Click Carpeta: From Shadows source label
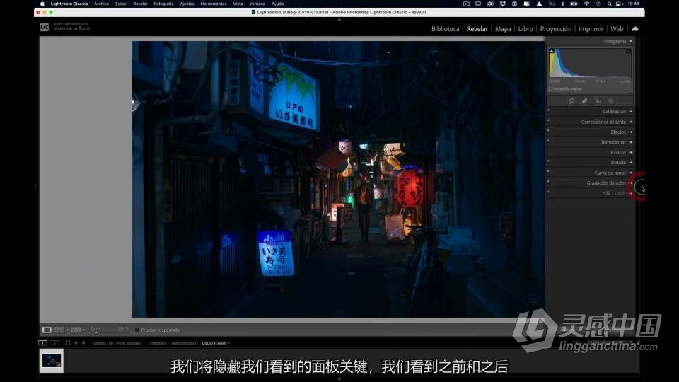Screen dimensions: 679x382 pos(117,343)
